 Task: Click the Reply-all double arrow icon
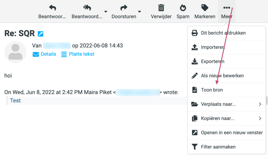(x=87, y=8)
